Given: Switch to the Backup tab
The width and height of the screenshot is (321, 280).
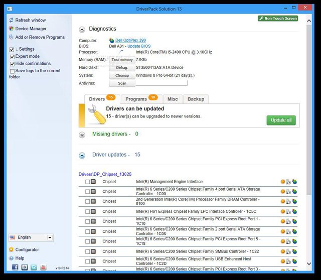Looking at the screenshot, I should tap(196, 99).
